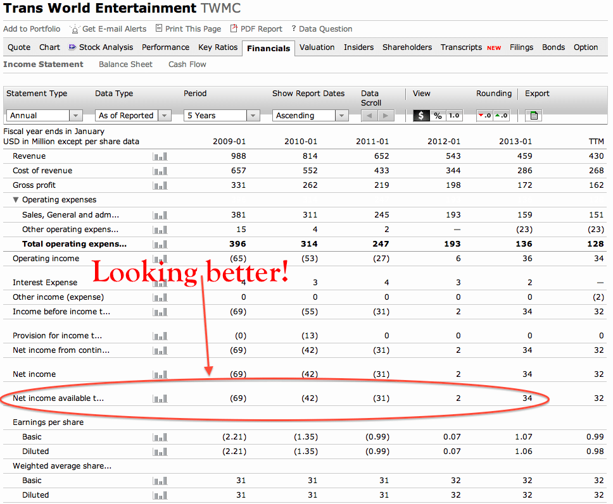The width and height of the screenshot is (613, 504).
Task: Decrease decimal rounding with red arrow button
Action: coord(485,116)
